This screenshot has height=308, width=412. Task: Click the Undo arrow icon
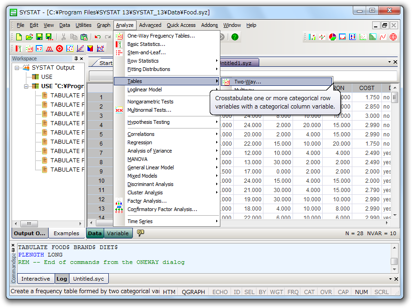[x=98, y=37]
